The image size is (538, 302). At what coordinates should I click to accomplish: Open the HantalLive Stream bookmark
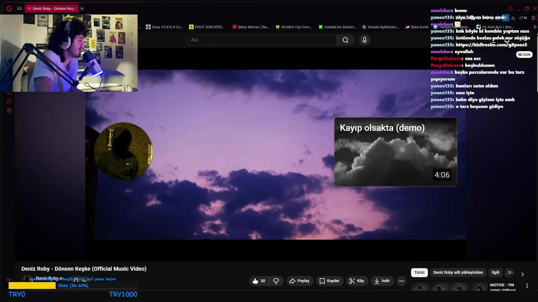click(338, 27)
